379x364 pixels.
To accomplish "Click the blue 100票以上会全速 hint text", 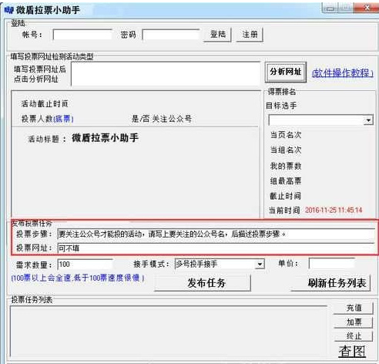I will tap(78, 278).
